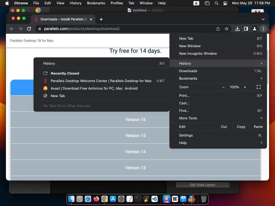The image size is (275, 206).
Task: Open Firefox from the Dock
Action: click(x=96, y=199)
